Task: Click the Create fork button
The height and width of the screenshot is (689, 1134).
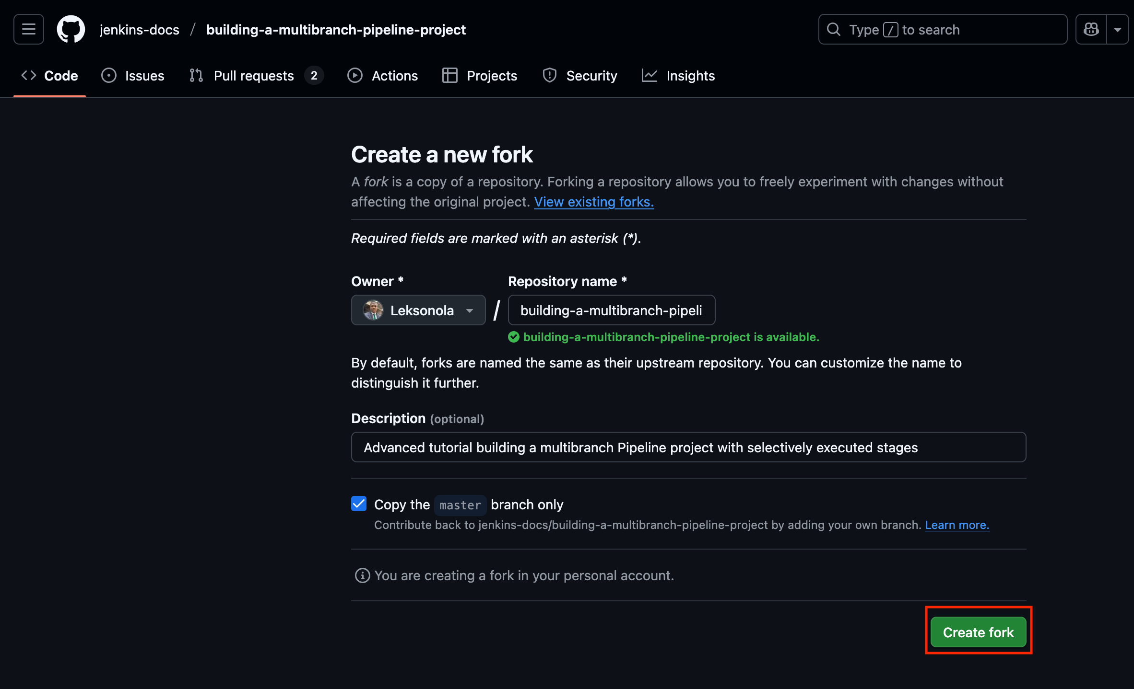Action: (978, 632)
